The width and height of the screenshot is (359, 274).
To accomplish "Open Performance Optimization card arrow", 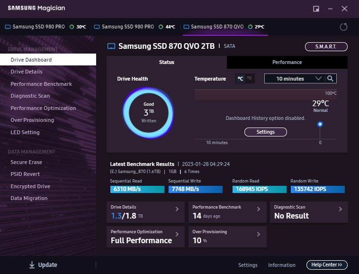I will 177,234.
